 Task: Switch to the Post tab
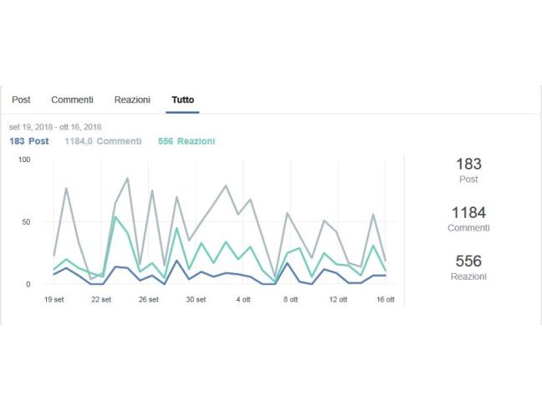21,99
